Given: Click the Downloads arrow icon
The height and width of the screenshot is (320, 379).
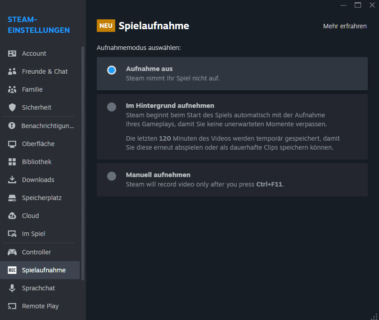Looking at the screenshot, I should [12, 180].
